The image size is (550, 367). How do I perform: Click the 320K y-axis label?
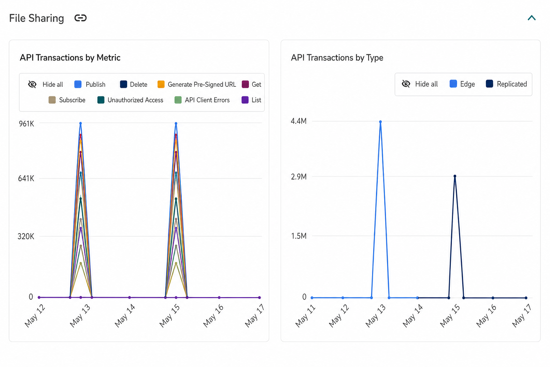(26, 237)
